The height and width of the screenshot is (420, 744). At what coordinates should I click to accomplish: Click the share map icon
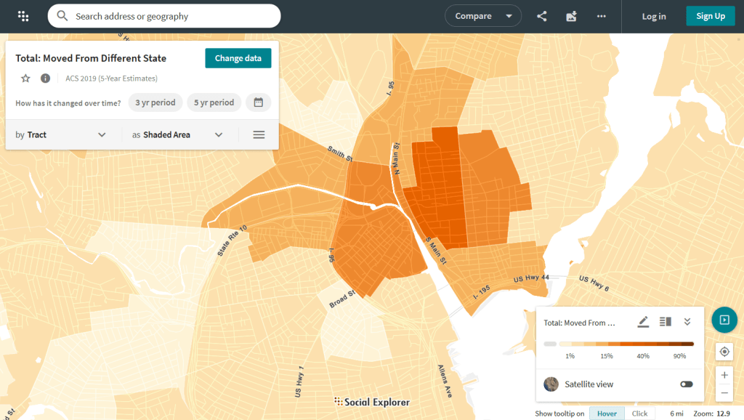tap(542, 16)
